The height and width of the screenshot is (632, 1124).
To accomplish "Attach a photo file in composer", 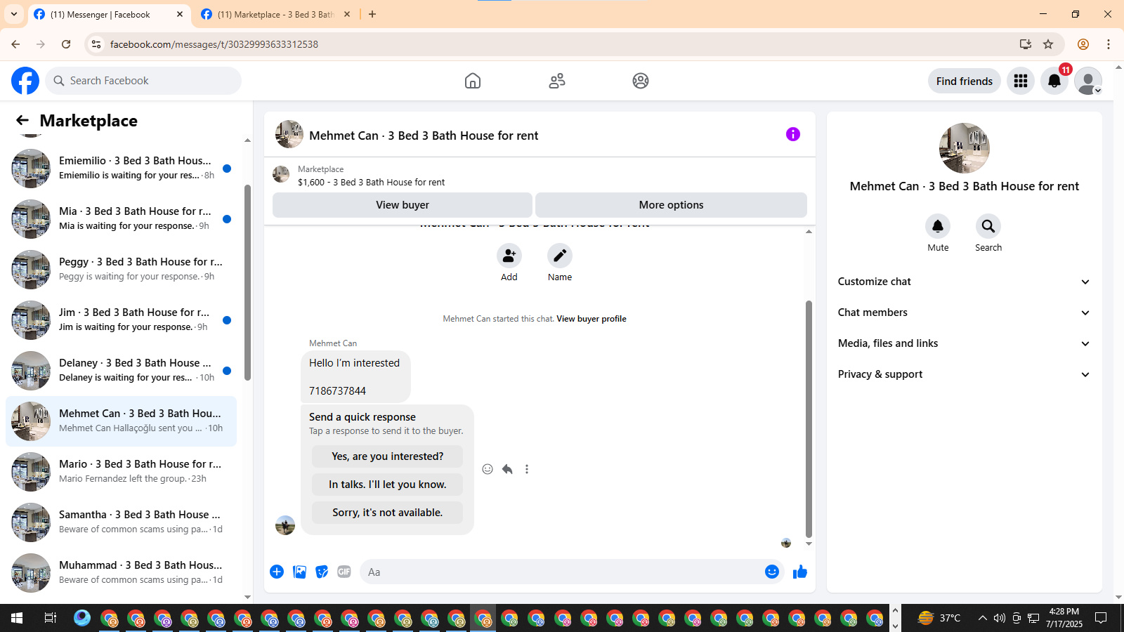I will (x=299, y=572).
